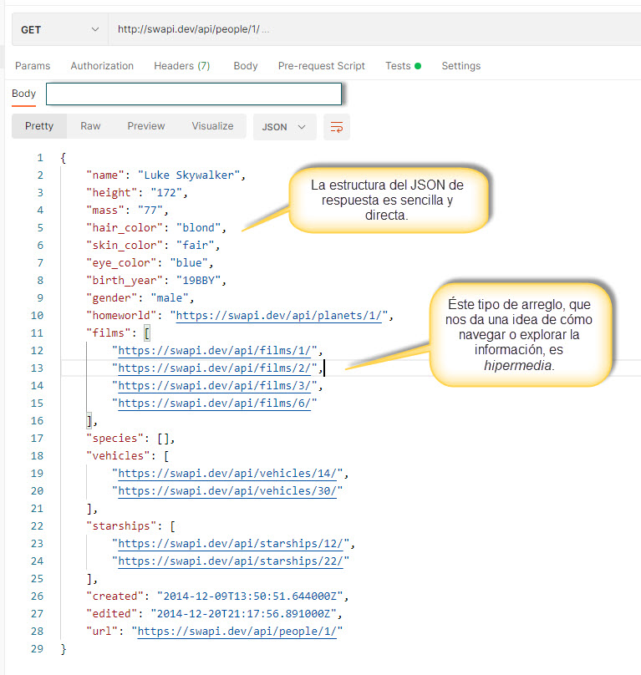Open the request Settings tab
The width and height of the screenshot is (641, 675).
(460, 65)
